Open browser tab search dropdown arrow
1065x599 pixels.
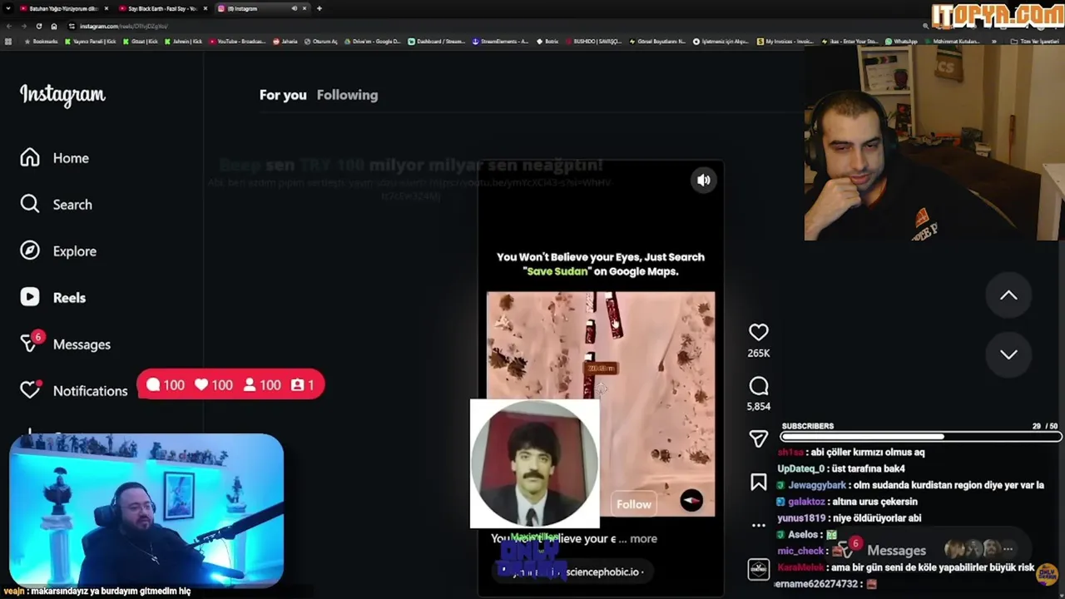pos(8,8)
